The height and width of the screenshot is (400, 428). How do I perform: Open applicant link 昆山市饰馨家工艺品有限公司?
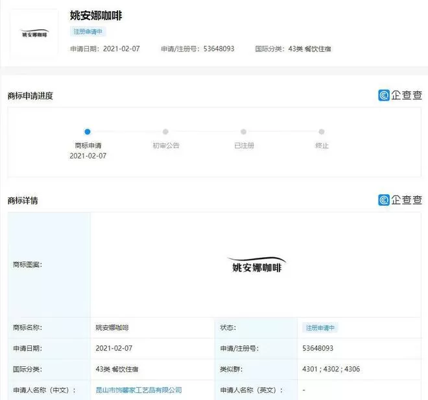(139, 390)
